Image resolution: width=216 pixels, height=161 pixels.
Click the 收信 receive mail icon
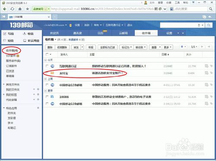25,34
